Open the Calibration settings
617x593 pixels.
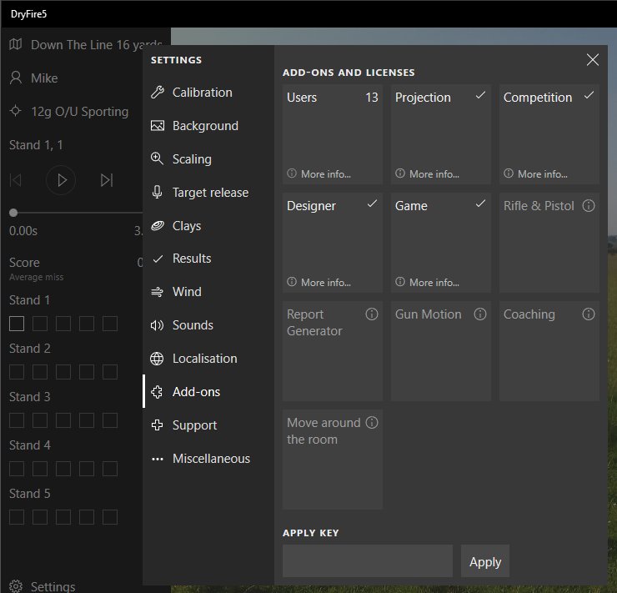coord(202,93)
